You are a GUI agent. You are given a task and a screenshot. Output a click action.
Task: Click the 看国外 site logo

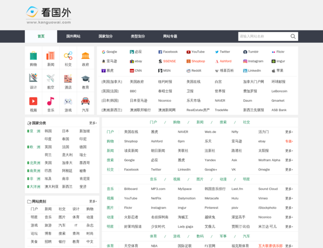pos(49,15)
